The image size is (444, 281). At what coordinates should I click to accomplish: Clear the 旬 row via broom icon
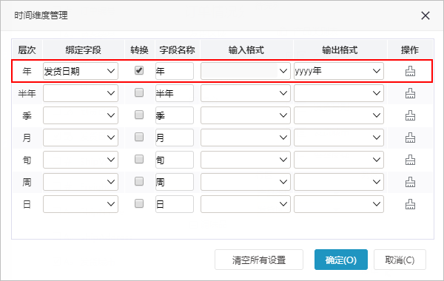(x=410, y=160)
